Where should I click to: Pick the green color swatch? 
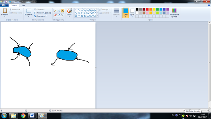pos(158,9)
